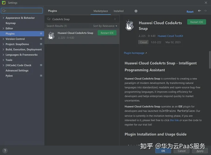Click the large CodeArts Snap icon in details
The image size is (211, 155).
pos(130,25)
